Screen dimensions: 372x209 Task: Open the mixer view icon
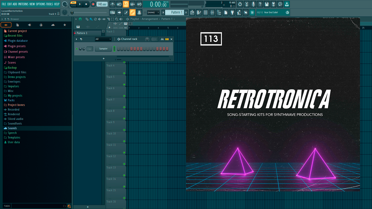(x=212, y=12)
